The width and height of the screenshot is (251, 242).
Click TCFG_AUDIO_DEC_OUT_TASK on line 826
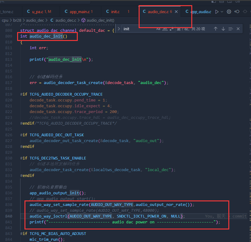point(57,135)
